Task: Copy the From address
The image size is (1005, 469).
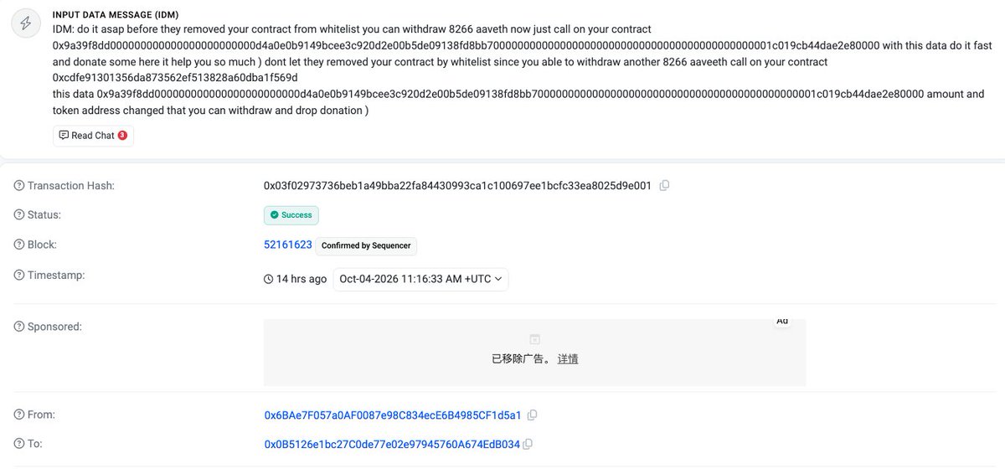Action: click(533, 415)
